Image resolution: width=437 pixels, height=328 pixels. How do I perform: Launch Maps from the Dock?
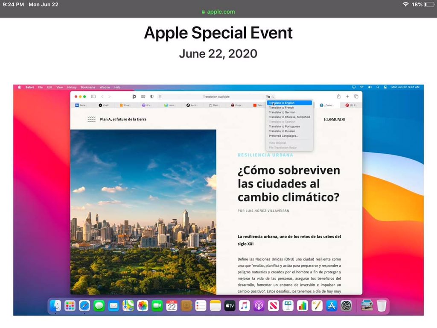pos(128,306)
